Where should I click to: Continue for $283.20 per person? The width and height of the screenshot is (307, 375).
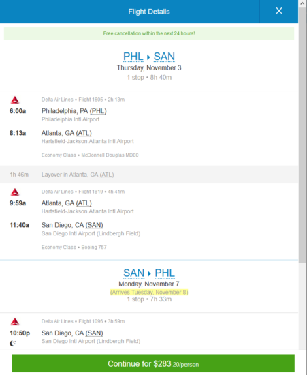[153, 363]
